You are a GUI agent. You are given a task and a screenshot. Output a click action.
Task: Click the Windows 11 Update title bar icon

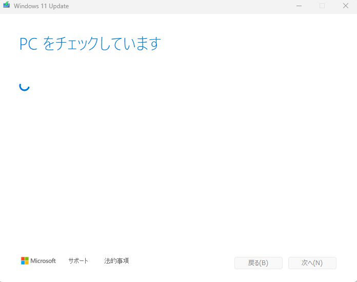click(x=7, y=6)
